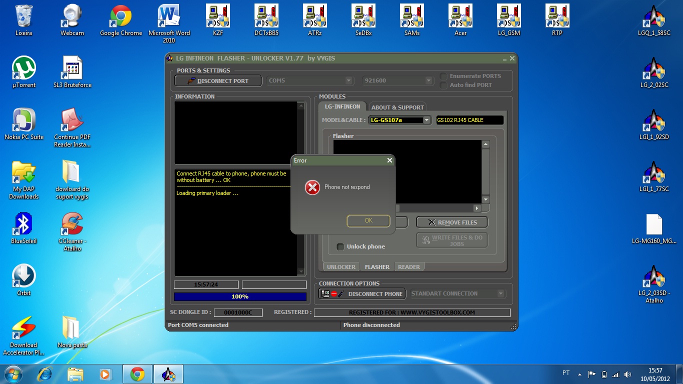
Task: Click the 100% progress bar
Action: pos(240,297)
